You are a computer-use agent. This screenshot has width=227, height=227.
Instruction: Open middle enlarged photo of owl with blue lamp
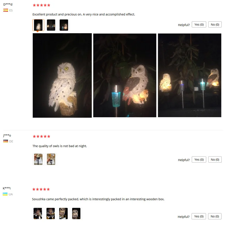click(x=125, y=75)
